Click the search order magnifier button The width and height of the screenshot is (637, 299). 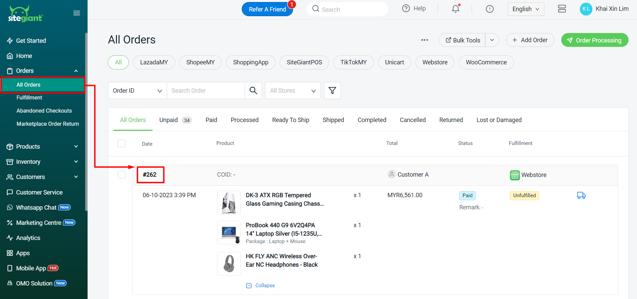tap(253, 90)
